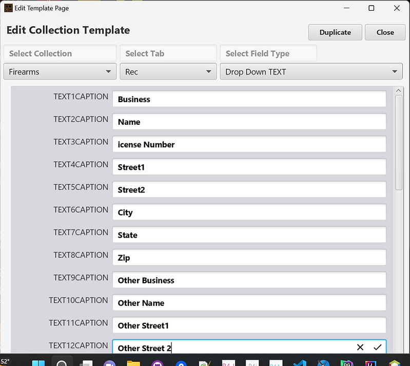Open File Explorer from the taskbar
This screenshot has width=410, height=366.
(x=133, y=363)
